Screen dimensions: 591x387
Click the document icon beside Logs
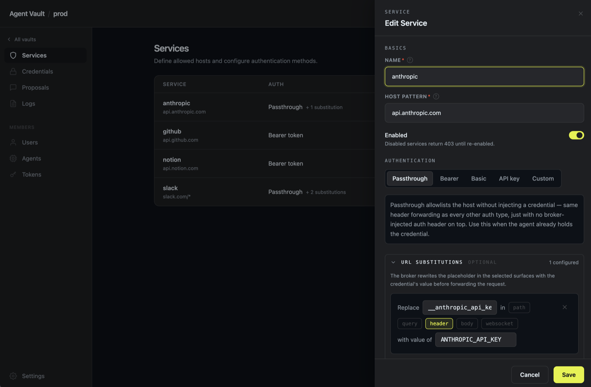pyautogui.click(x=13, y=103)
